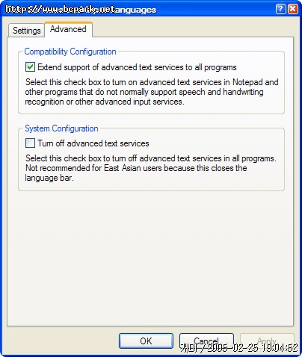Click the greyed-out Apply button
Viewport: 302px width, 357px height.
267,341
